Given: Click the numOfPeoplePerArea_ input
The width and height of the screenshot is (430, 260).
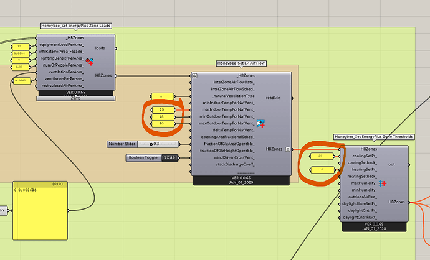Looking at the screenshot, I should pyautogui.click(x=64, y=65).
